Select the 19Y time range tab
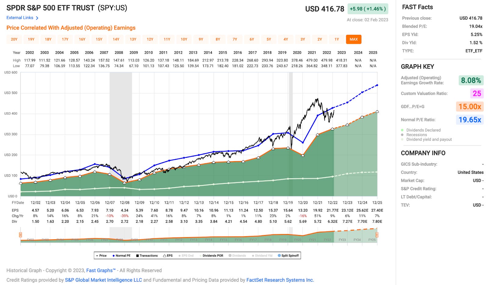 point(31,39)
